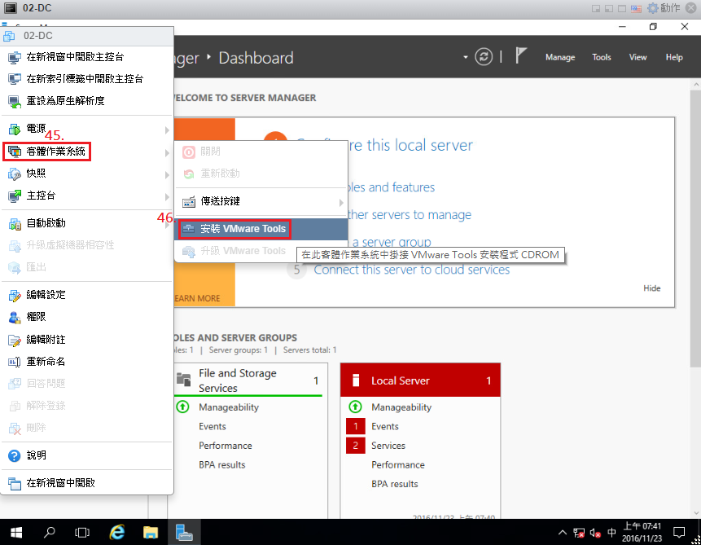Show hidden tray icons chevron
701x545 pixels.
coord(563,533)
